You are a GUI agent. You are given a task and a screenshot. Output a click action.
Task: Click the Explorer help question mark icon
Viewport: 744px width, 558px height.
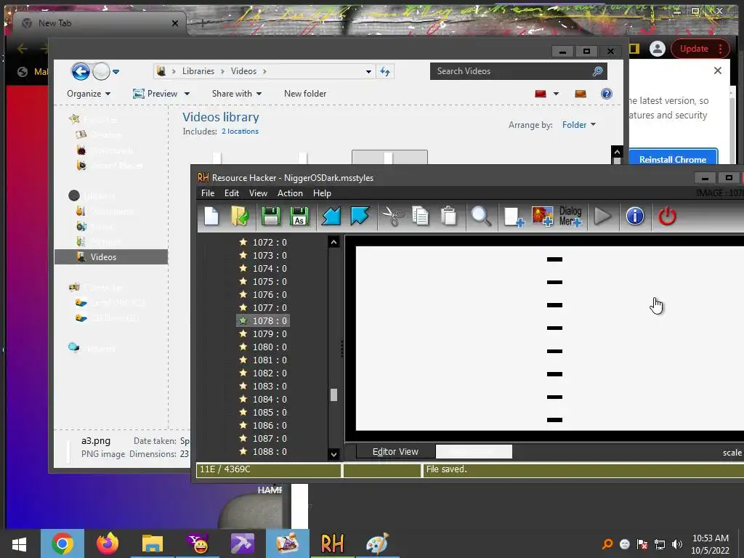[607, 94]
